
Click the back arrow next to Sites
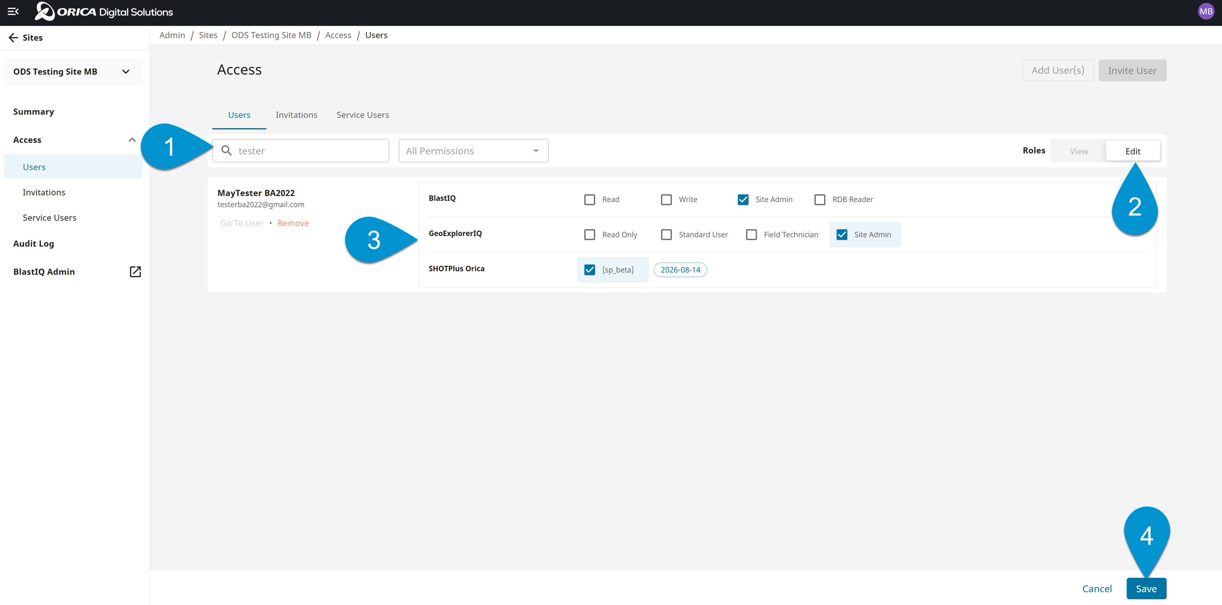click(13, 37)
